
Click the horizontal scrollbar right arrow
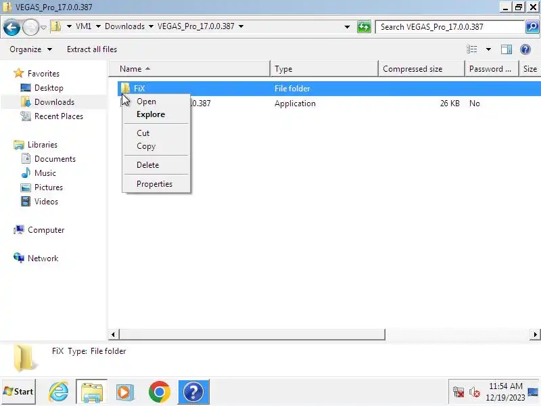click(x=535, y=334)
